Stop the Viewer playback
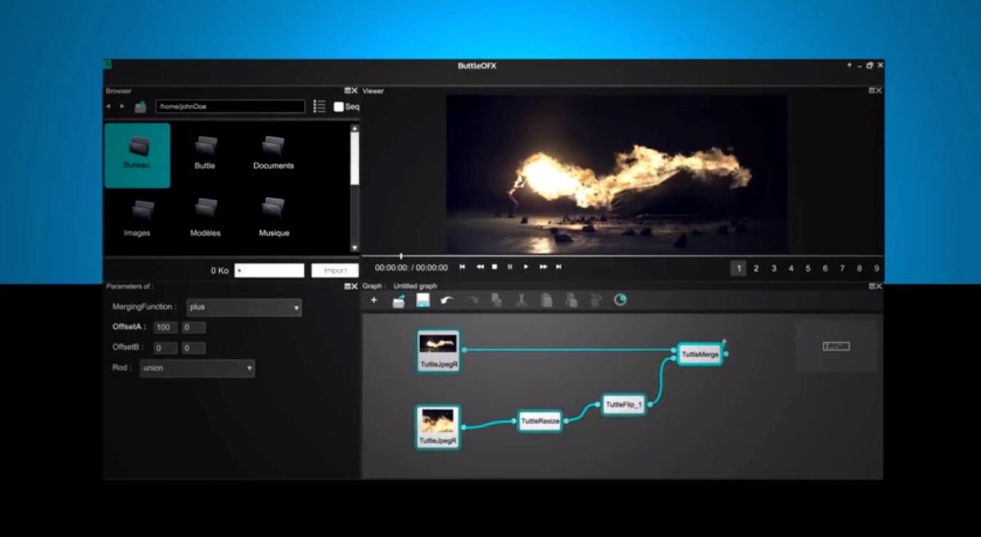This screenshot has width=981, height=537. (495, 267)
